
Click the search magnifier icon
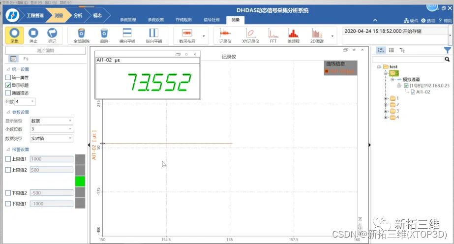tap(447, 60)
